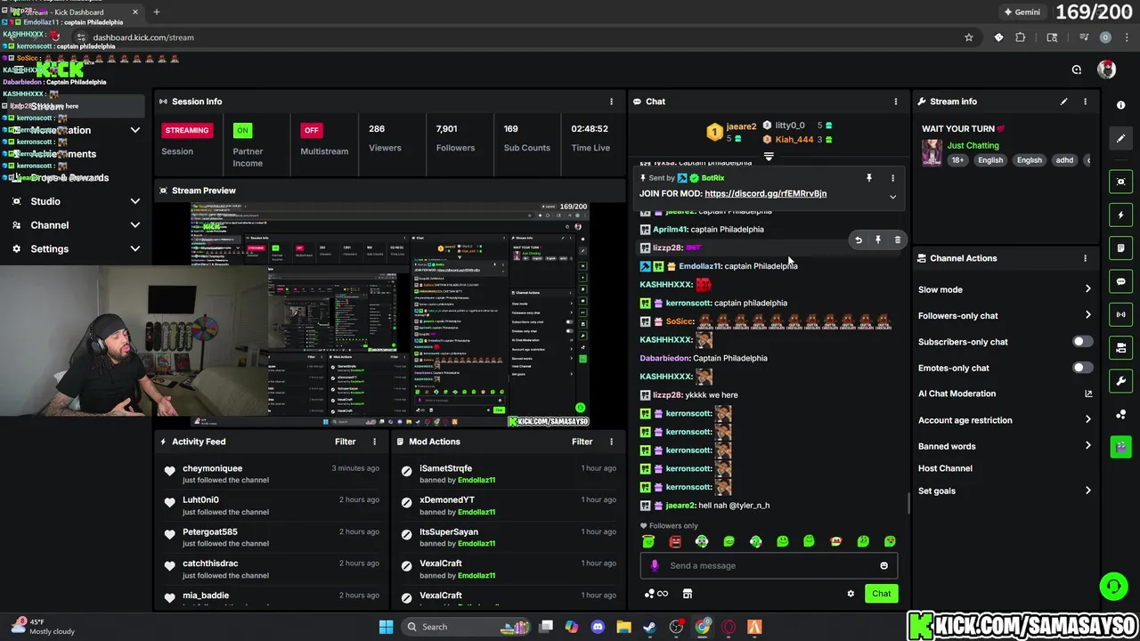Open a new browser tab
The image size is (1140, 641).
click(x=156, y=12)
